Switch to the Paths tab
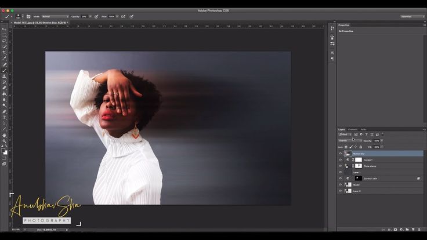 [364, 129]
